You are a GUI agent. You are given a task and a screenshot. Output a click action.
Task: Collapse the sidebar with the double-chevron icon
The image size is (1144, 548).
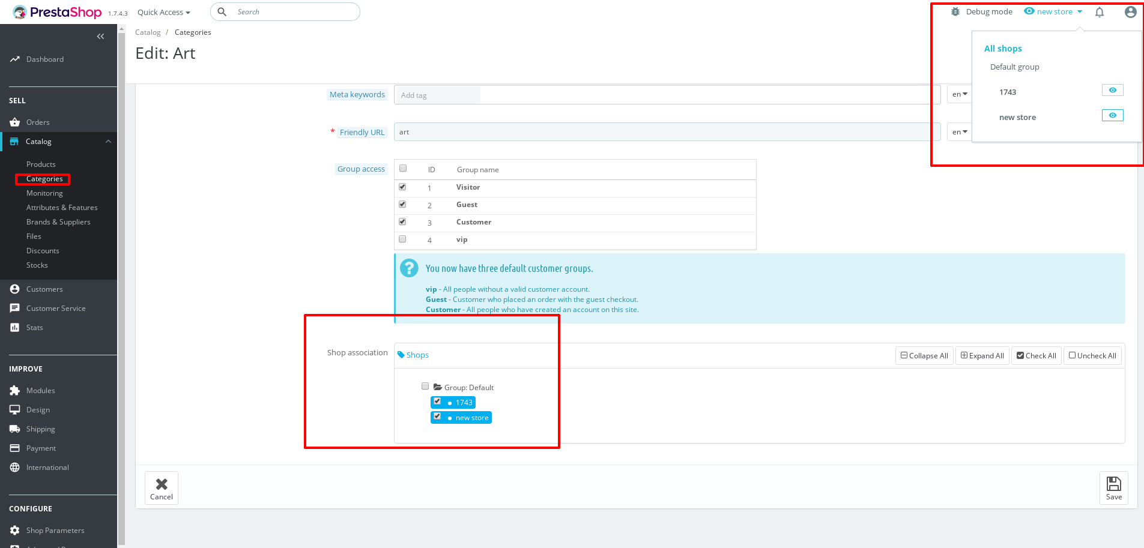point(100,37)
